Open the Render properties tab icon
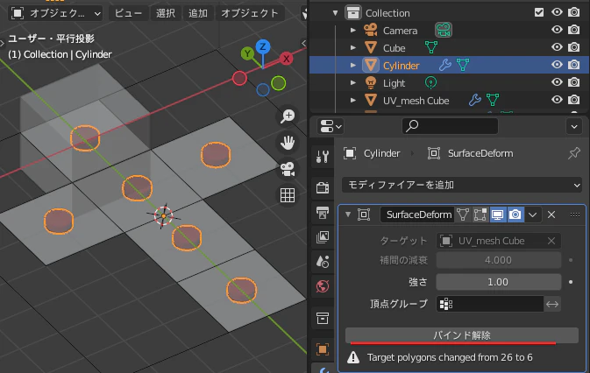The height and width of the screenshot is (373, 590). pyautogui.click(x=323, y=187)
